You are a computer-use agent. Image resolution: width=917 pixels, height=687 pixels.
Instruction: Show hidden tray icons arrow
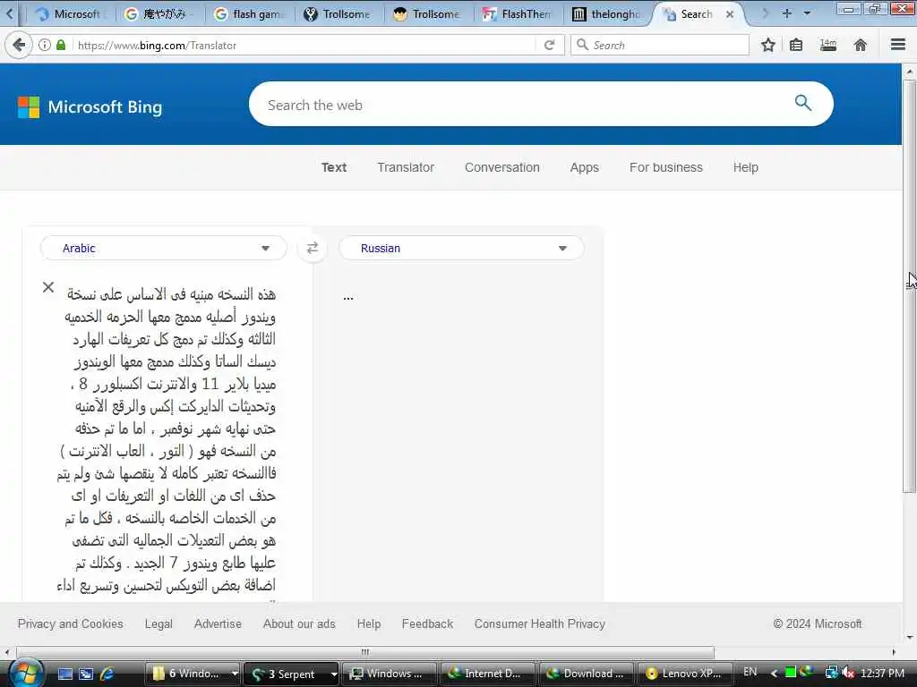click(774, 673)
